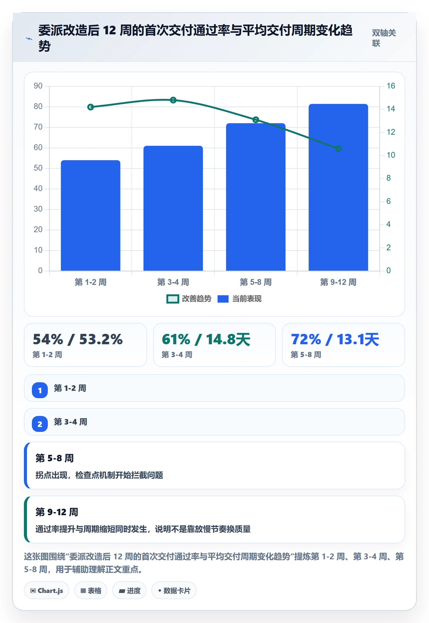The height and width of the screenshot is (623, 429).
Task: Click the step number 1 badge
Action: pyautogui.click(x=40, y=390)
